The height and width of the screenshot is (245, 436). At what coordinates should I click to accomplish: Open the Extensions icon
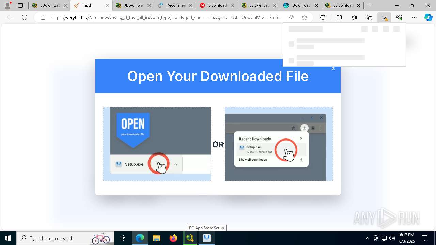[323, 17]
